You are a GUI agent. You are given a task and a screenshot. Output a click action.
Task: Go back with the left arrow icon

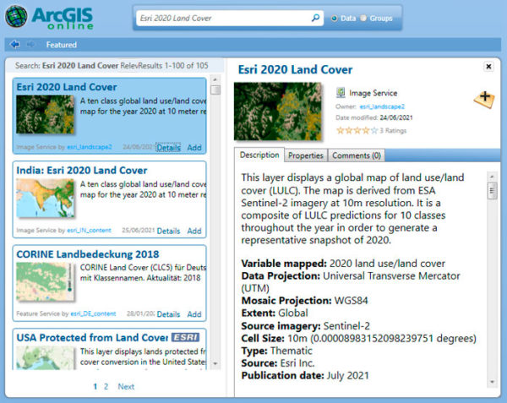15,44
